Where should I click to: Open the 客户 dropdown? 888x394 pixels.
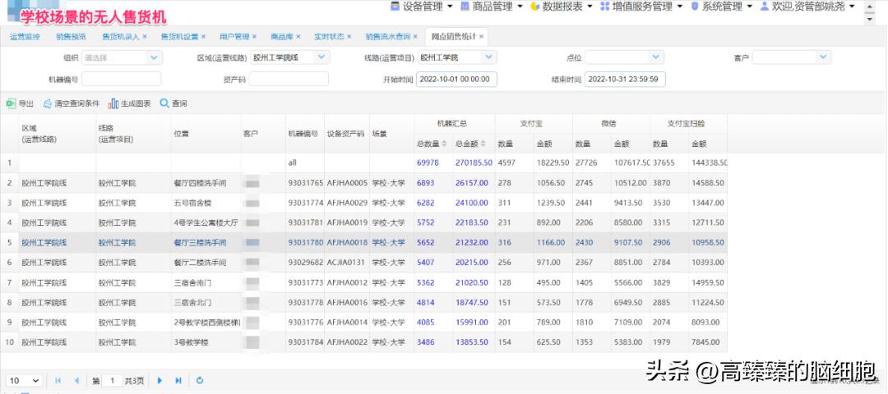823,57
